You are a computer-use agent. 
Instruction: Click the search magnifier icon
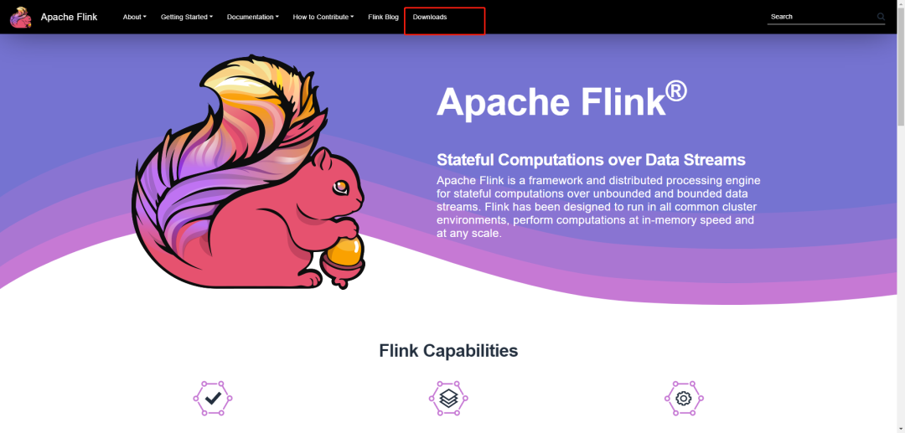(881, 17)
